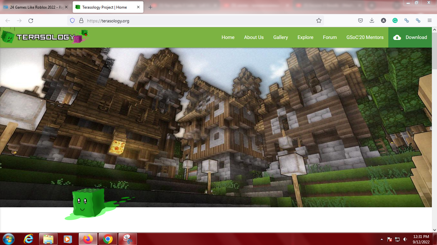Open tracking protection shield icon
This screenshot has width=437, height=245.
[x=72, y=20]
